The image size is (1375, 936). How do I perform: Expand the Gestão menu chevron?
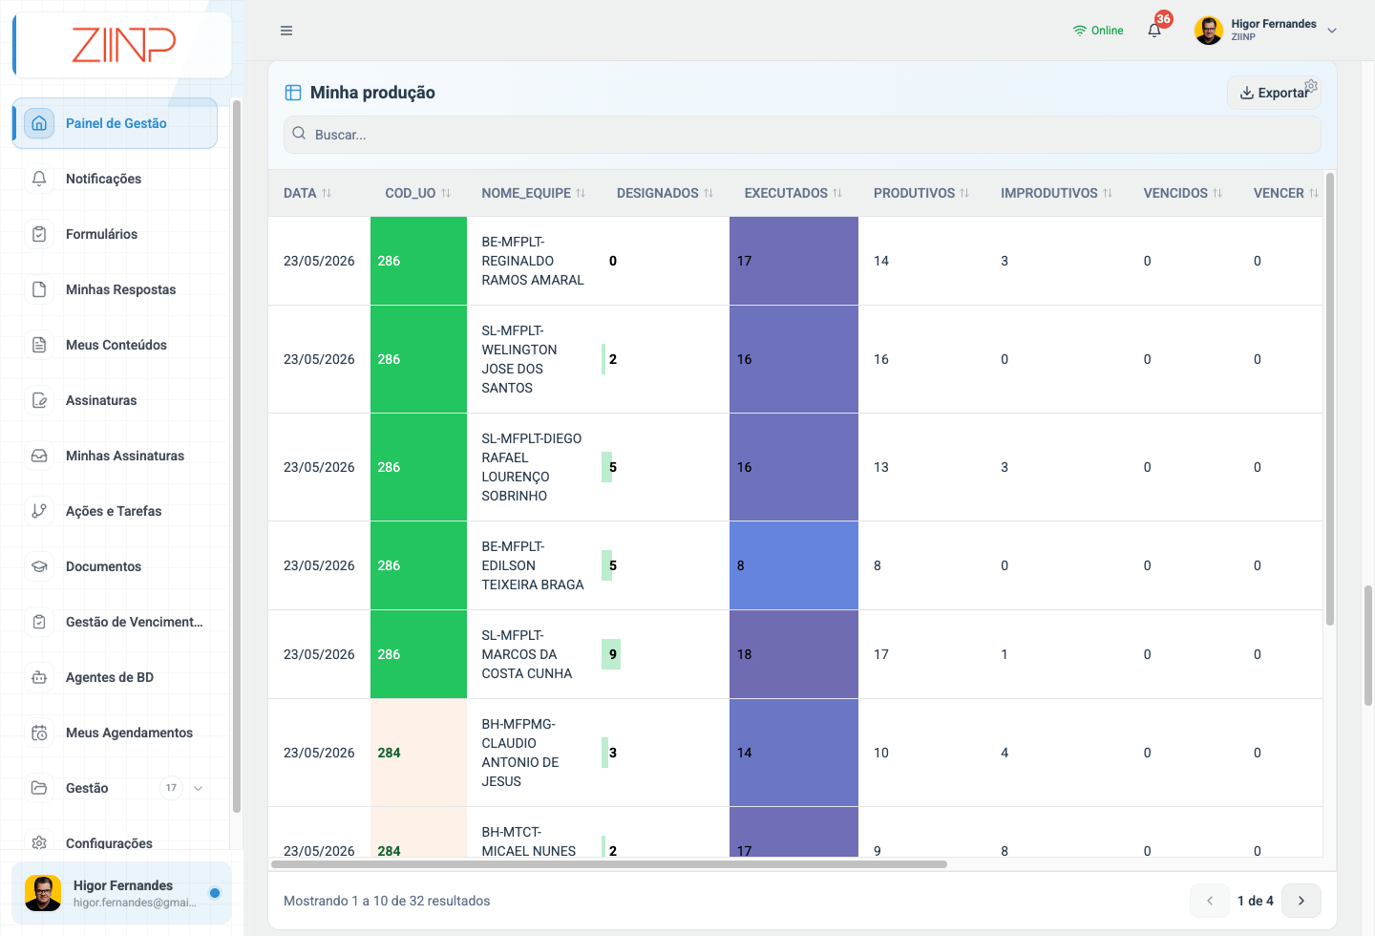click(x=199, y=788)
